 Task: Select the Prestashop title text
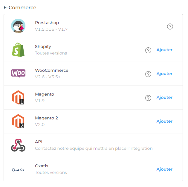pyautogui.click(x=47, y=23)
